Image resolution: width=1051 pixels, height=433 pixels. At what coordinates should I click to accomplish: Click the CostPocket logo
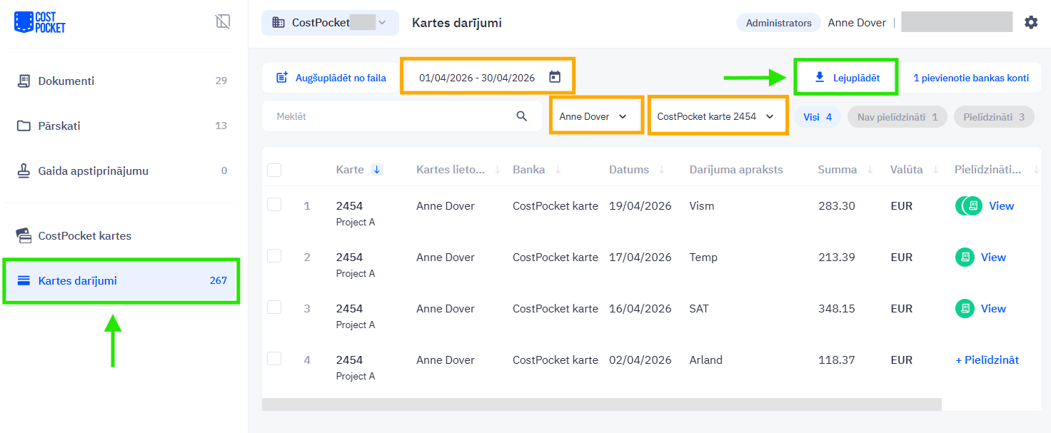tap(39, 22)
